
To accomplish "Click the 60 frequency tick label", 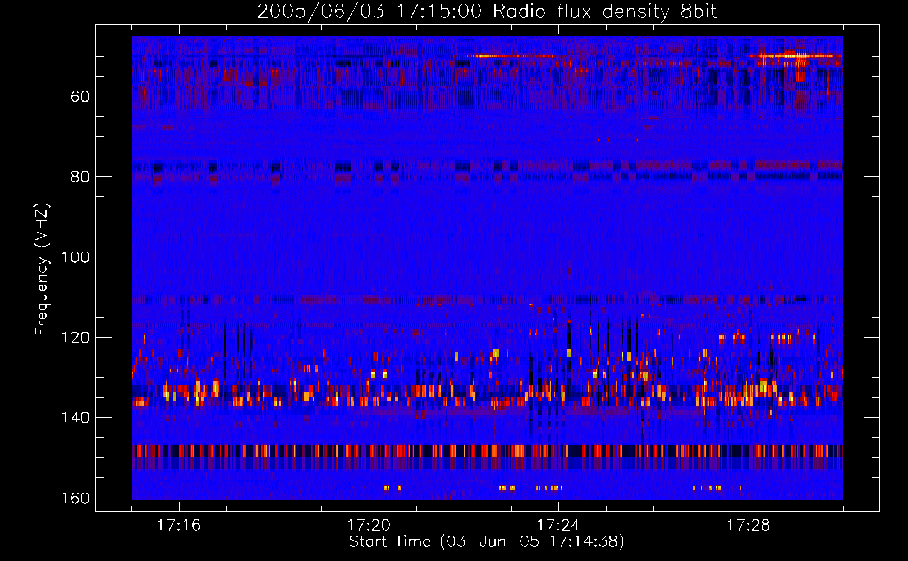I will [x=80, y=96].
